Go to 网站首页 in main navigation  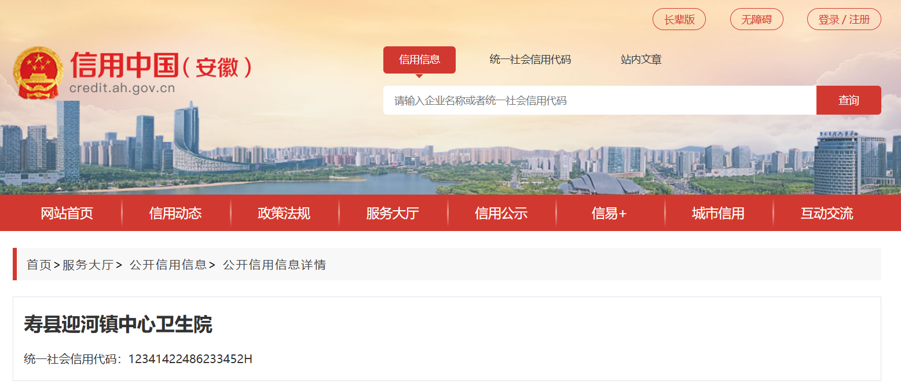[67, 213]
